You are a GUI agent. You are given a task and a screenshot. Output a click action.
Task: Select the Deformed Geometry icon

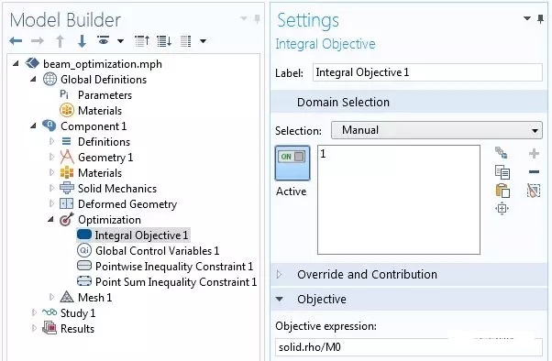67,203
